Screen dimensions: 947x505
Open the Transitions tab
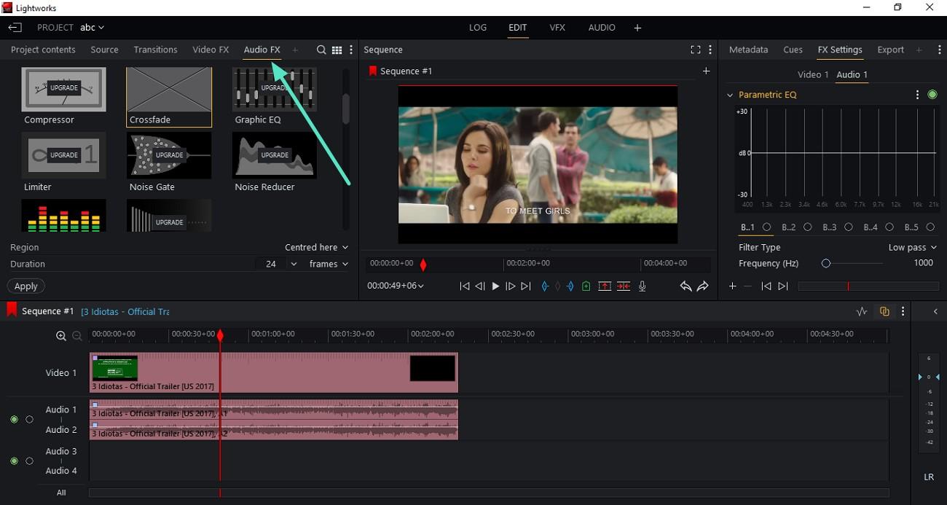click(155, 50)
